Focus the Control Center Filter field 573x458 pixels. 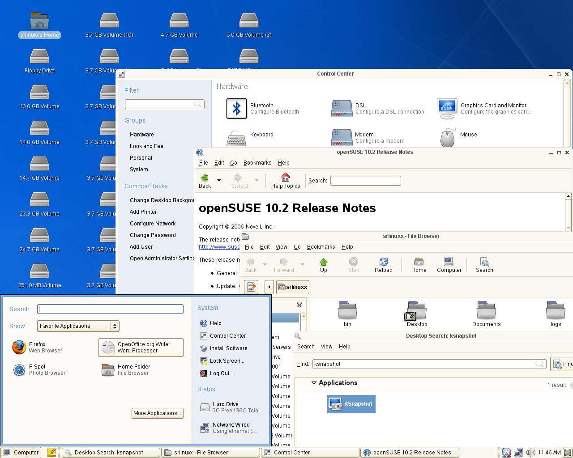[164, 104]
